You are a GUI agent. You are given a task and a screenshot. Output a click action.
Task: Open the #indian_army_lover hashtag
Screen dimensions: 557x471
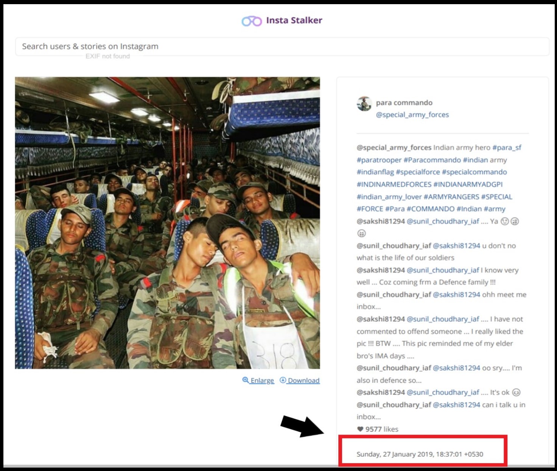click(389, 197)
